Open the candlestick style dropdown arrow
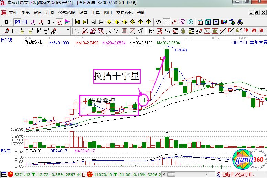 (x=53, y=22)
